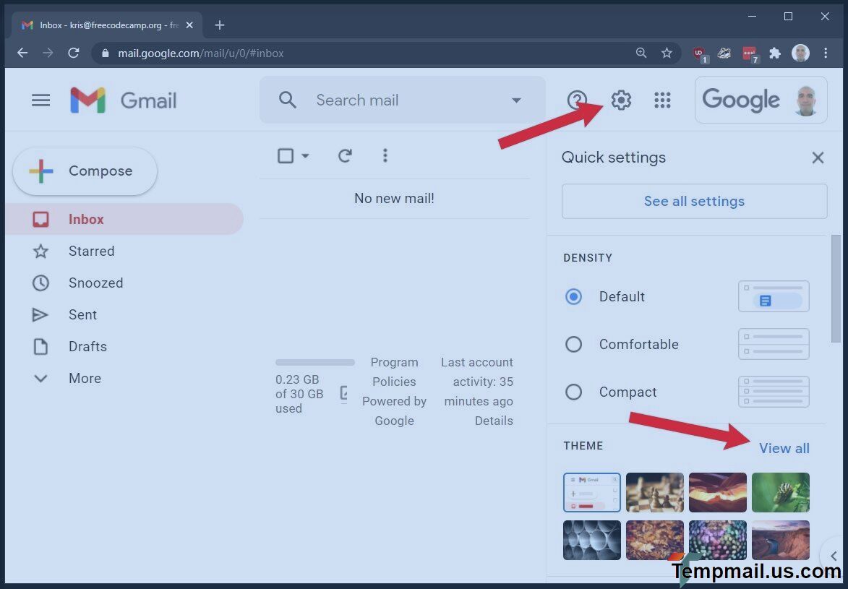The width and height of the screenshot is (848, 589).
Task: Click the Gmail logo next to the menu button
Action: pos(123,100)
